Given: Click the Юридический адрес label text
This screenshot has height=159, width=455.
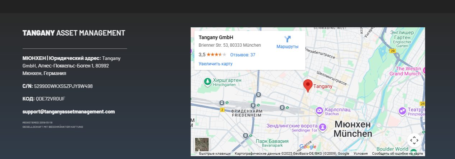Looking at the screenshot, I should click(x=75, y=58).
